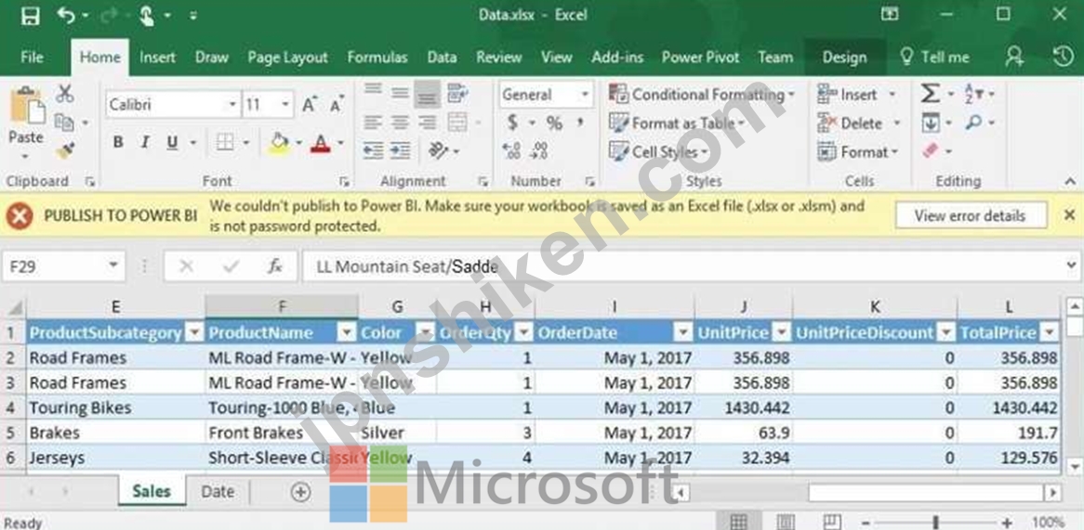Click the Insert cells button
This screenshot has width=1084, height=530.
point(857,94)
